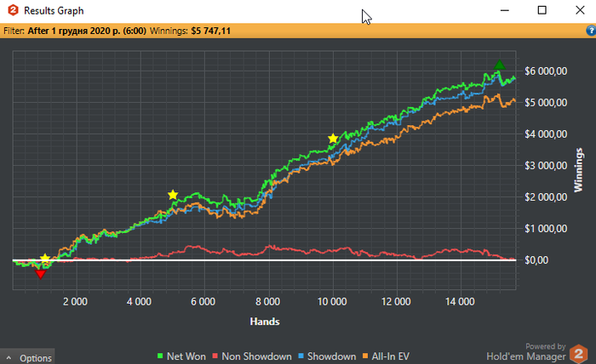596x364 pixels.
Task: Click the 4 000 hands axis label
Action: (x=139, y=302)
